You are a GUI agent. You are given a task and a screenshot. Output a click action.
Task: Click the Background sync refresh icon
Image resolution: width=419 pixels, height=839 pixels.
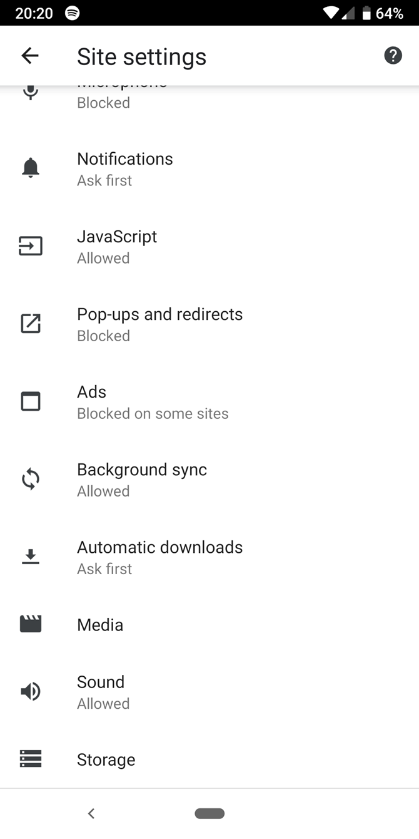click(30, 478)
